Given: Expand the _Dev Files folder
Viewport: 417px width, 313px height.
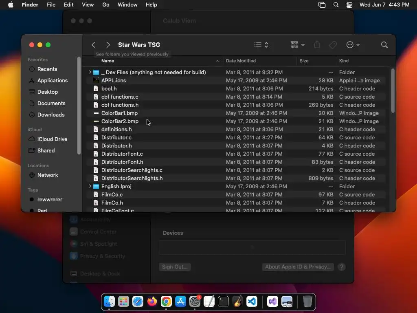Looking at the screenshot, I should pos(90,72).
